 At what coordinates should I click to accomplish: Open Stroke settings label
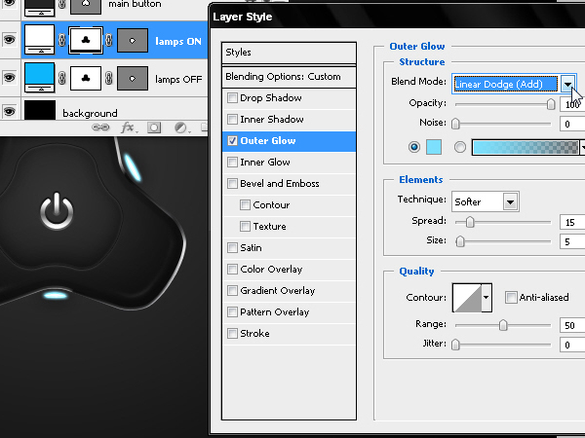(x=254, y=333)
